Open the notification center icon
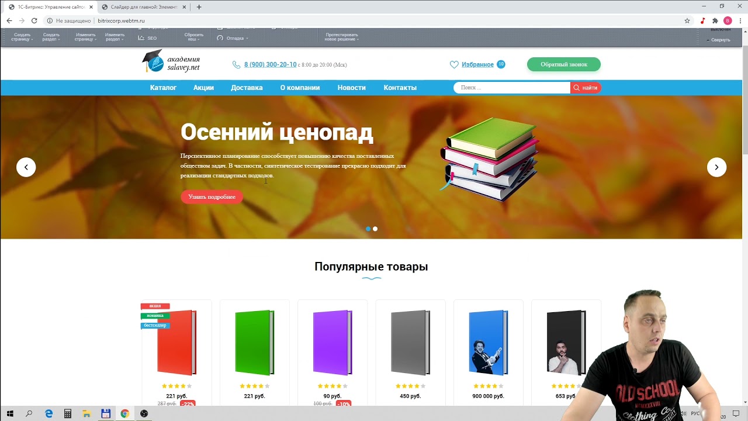The width and height of the screenshot is (748, 421). (736, 413)
